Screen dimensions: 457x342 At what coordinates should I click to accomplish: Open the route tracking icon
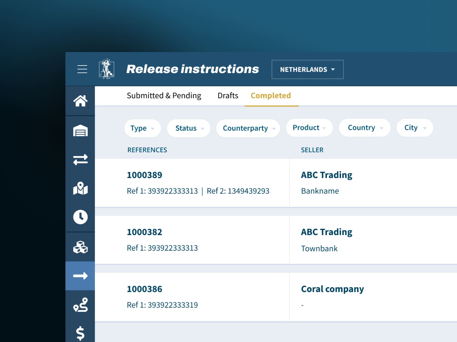80,305
